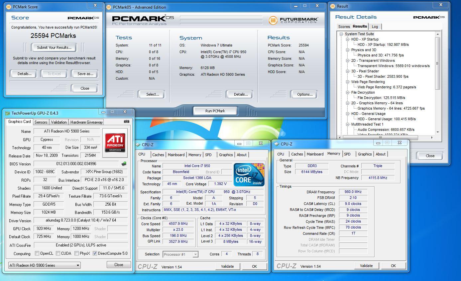Click the Futuremark Corporation logo
Image resolution: width=461 pixels, height=281 pixels.
(293, 20)
